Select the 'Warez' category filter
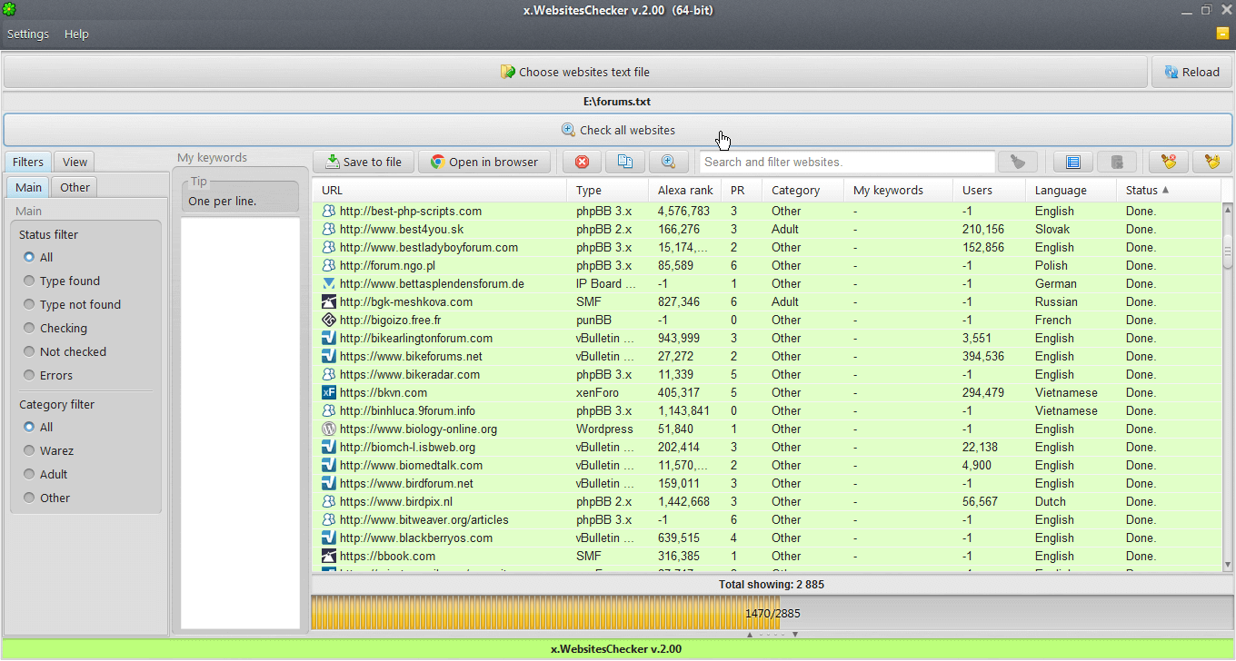 (30, 451)
